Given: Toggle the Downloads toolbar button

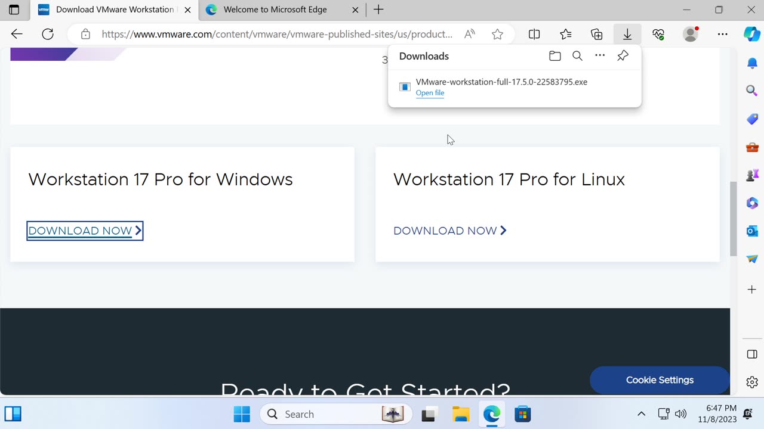Looking at the screenshot, I should pos(627,34).
